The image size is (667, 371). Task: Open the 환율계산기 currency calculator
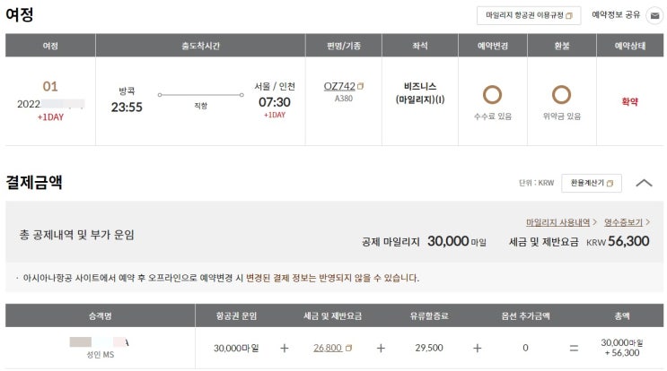pyautogui.click(x=587, y=183)
